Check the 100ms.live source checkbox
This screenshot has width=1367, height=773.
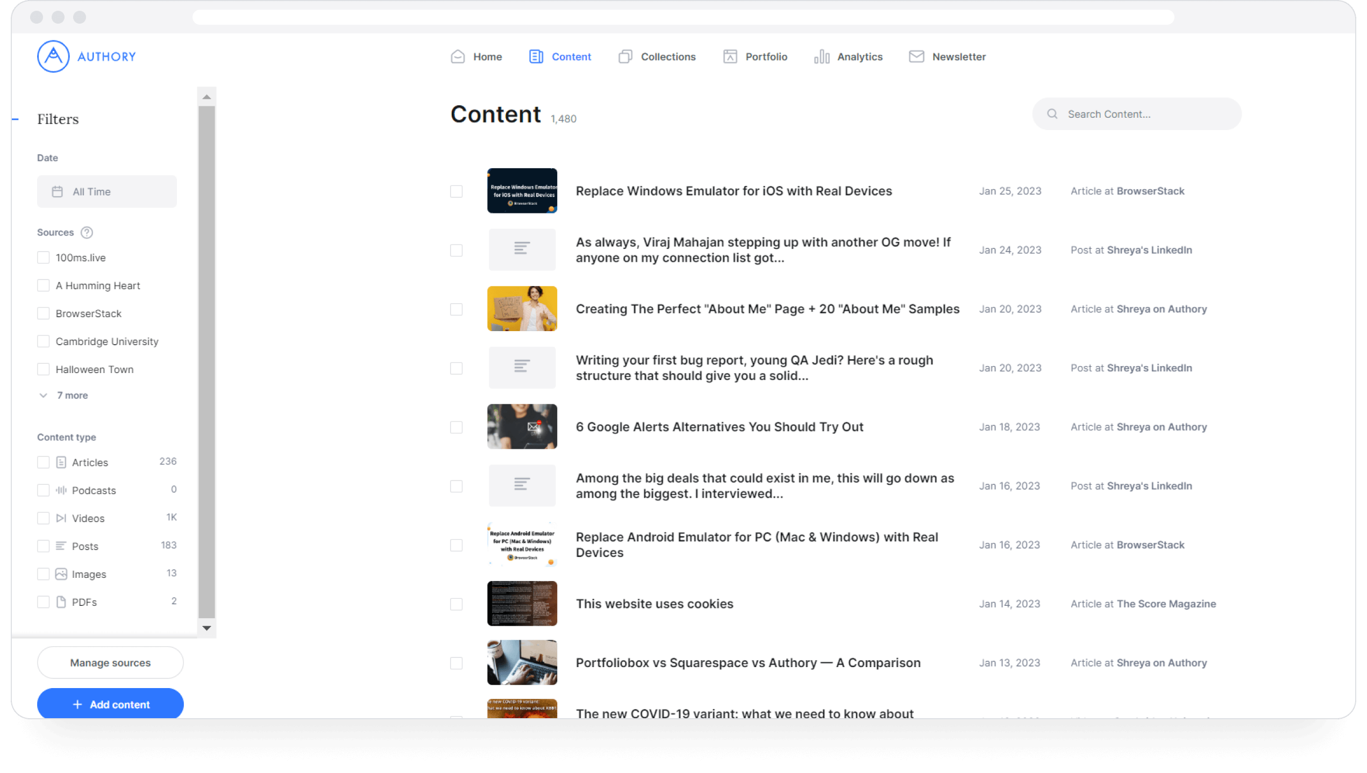coord(43,257)
